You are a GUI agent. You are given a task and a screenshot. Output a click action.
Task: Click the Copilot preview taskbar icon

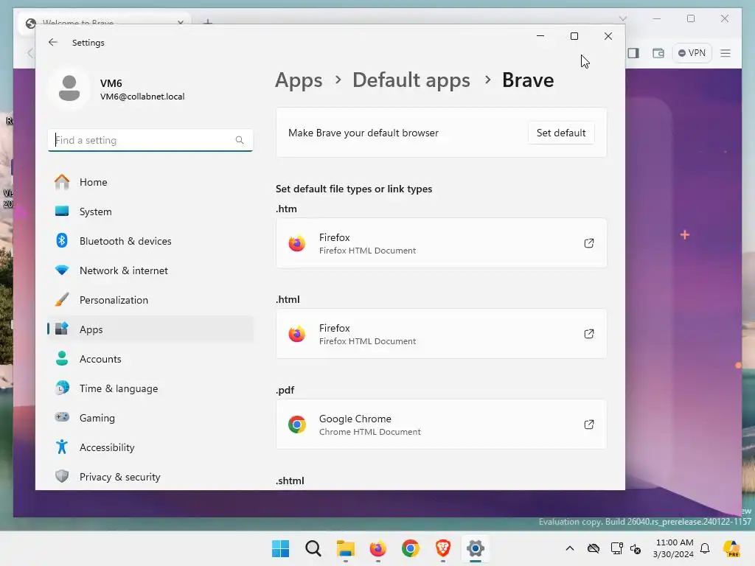click(x=731, y=548)
